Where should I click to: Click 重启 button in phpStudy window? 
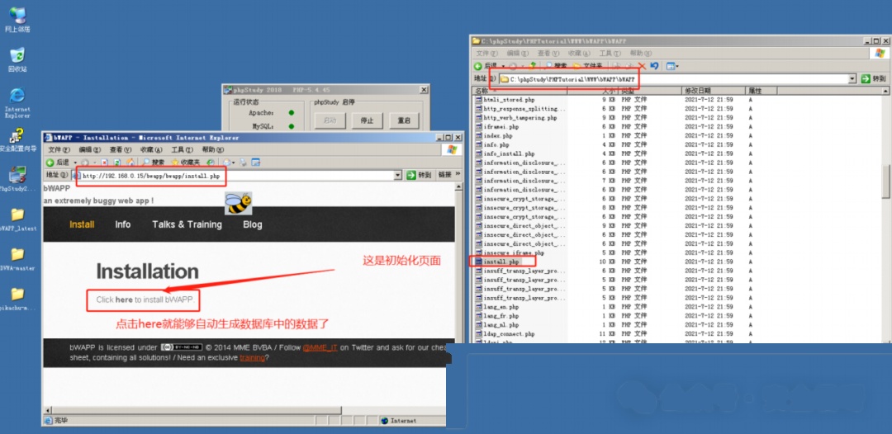(x=404, y=120)
